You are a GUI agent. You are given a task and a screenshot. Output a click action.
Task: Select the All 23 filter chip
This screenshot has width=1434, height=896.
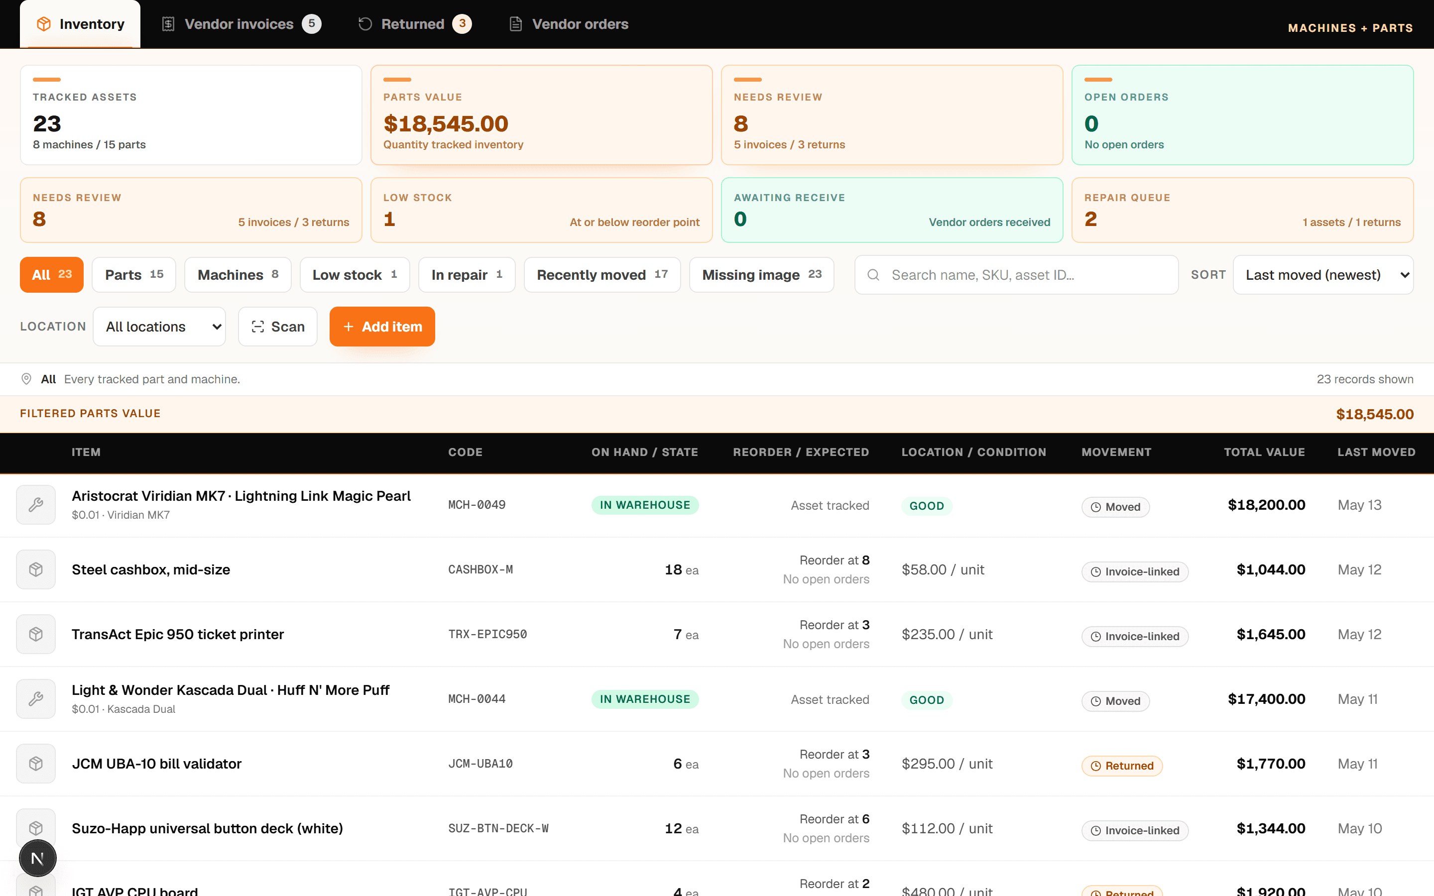[x=52, y=275]
